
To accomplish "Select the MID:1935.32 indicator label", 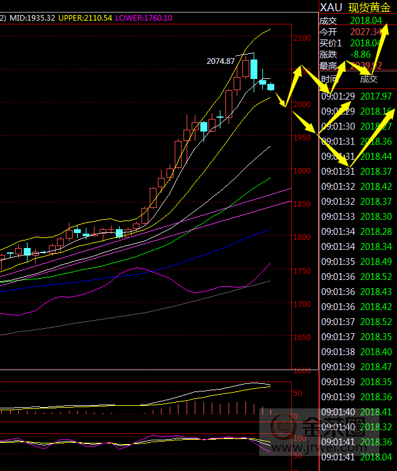I will [x=31, y=18].
